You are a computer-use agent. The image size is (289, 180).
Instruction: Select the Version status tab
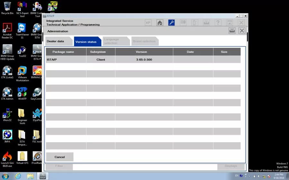[x=87, y=42]
